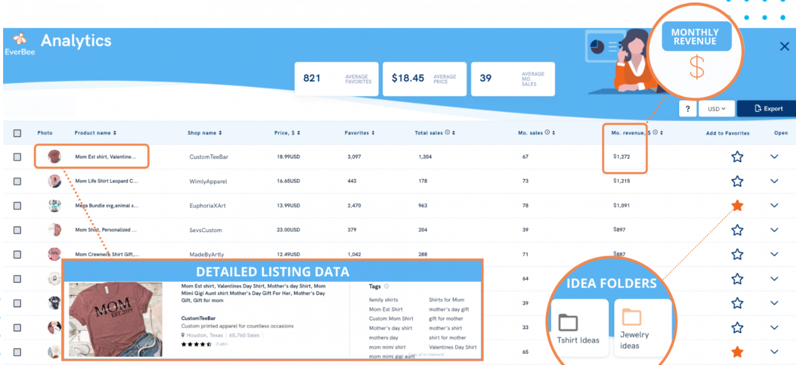Check the Mom Est shirt row checkbox
The height and width of the screenshot is (365, 796).
point(17,157)
